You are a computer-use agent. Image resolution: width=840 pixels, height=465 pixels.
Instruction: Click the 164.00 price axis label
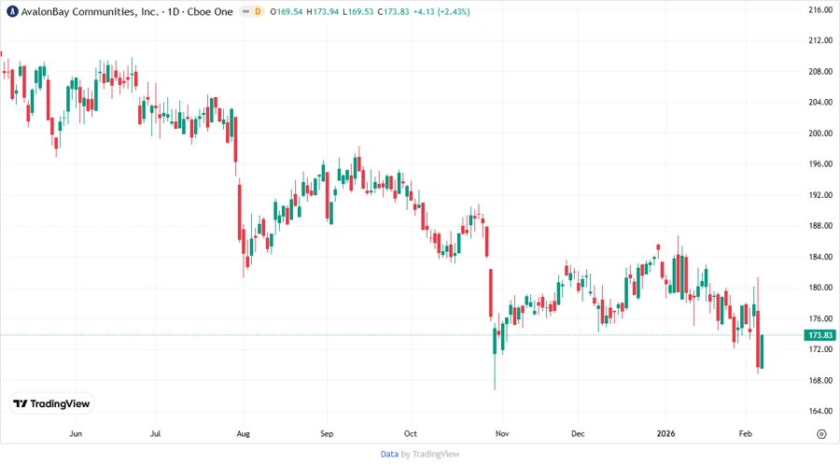tap(820, 411)
